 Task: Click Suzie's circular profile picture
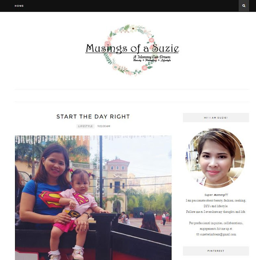point(216,158)
